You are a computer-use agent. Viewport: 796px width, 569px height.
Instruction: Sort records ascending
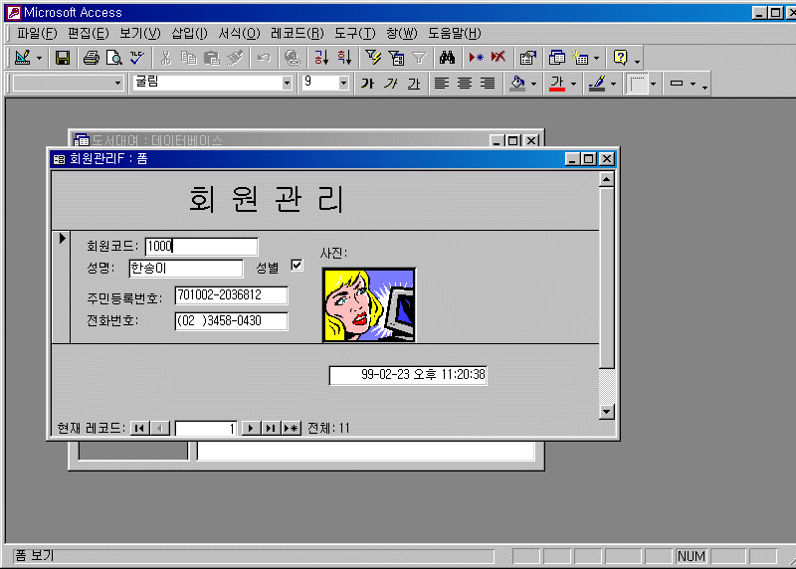[320, 58]
